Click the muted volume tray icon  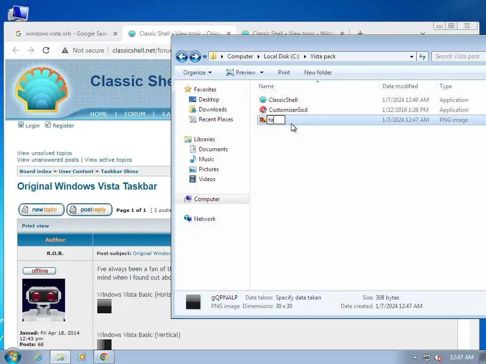click(438, 357)
